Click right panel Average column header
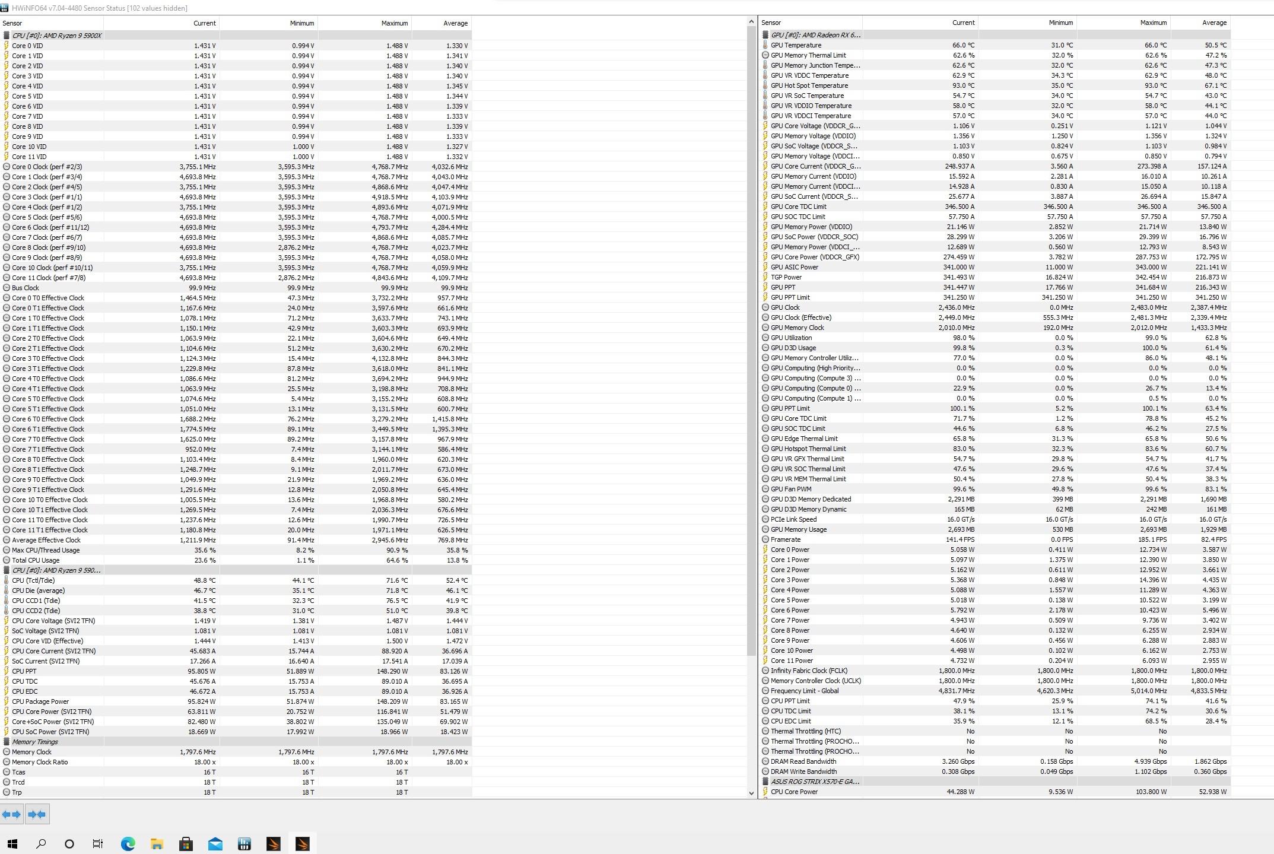The height and width of the screenshot is (854, 1274). pos(1200,23)
